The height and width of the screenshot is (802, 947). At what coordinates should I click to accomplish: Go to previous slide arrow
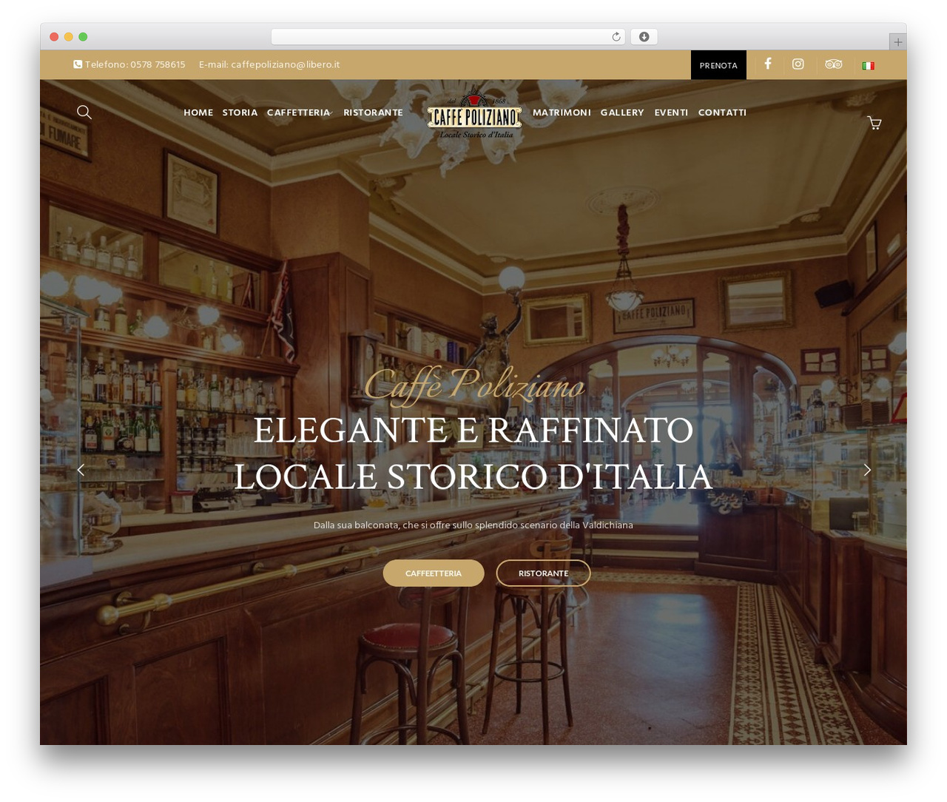(81, 470)
